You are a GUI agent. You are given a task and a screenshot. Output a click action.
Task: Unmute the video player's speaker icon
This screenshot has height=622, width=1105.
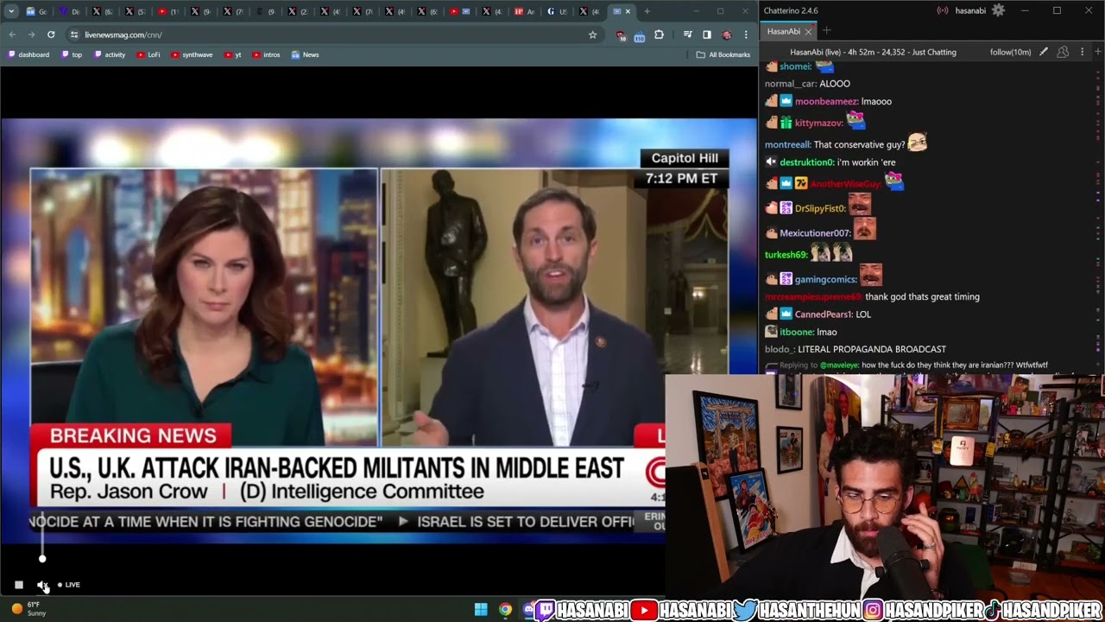coord(42,585)
